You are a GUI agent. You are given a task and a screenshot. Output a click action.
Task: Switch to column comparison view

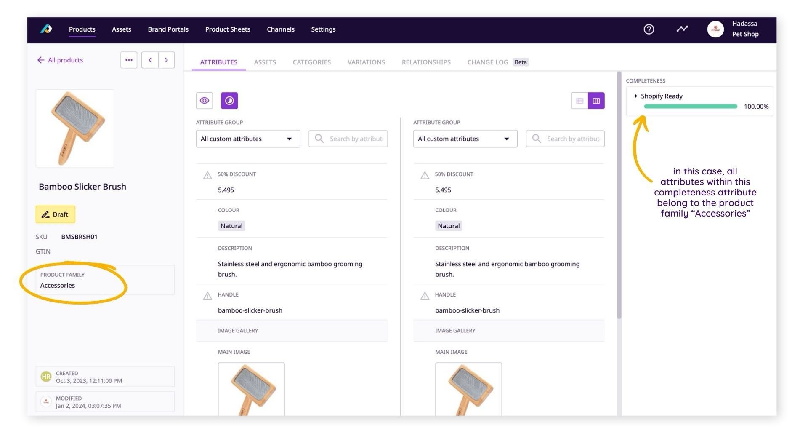click(x=596, y=101)
